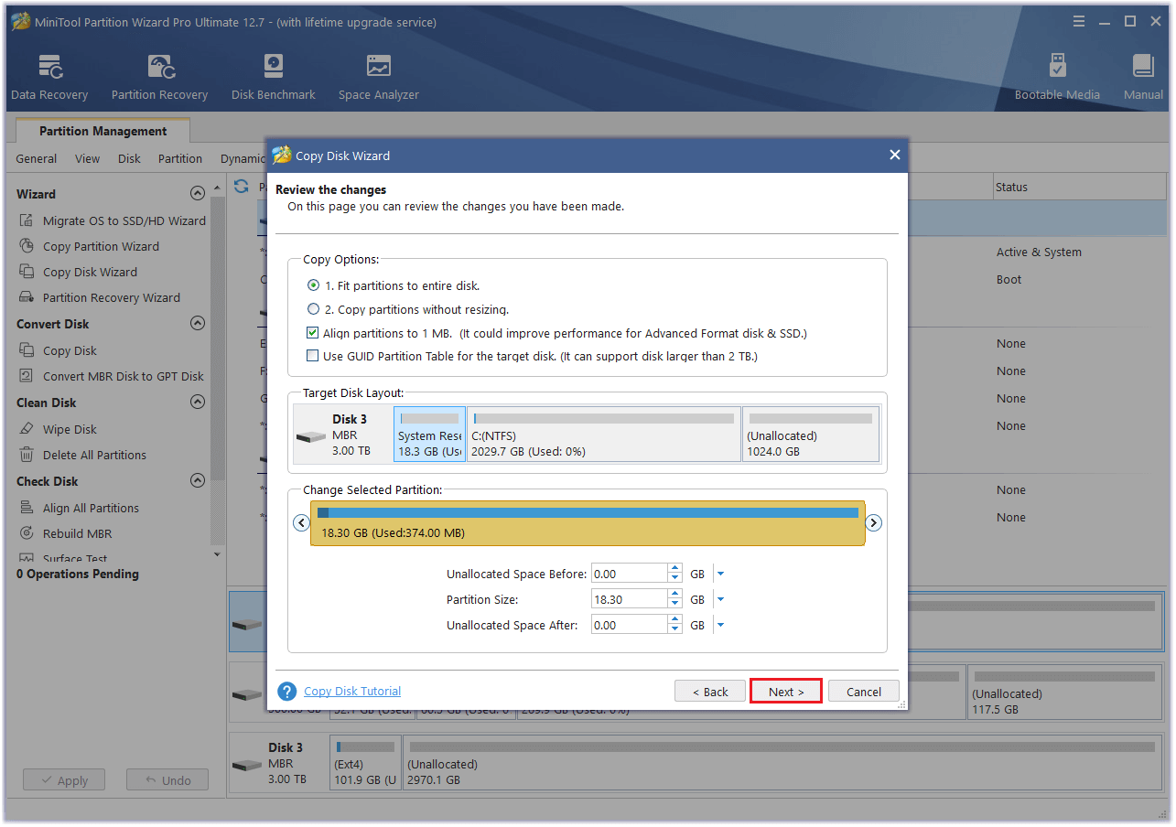The height and width of the screenshot is (827, 1176).
Task: Open Data Recovery tool
Action: coord(49,77)
